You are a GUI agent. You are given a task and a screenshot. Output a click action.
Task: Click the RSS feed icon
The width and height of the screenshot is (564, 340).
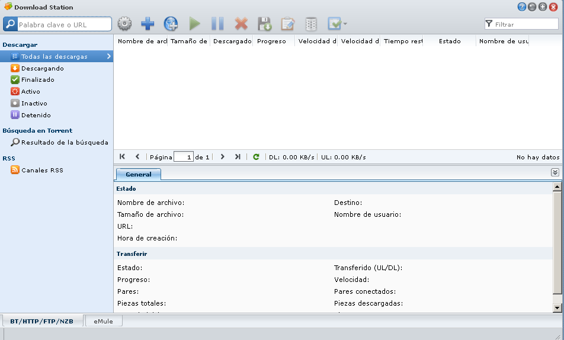coord(15,170)
